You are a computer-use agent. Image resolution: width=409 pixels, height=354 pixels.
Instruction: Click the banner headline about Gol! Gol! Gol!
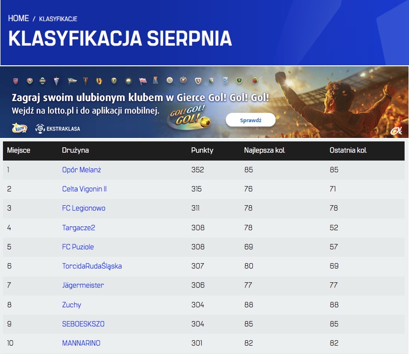140,98
